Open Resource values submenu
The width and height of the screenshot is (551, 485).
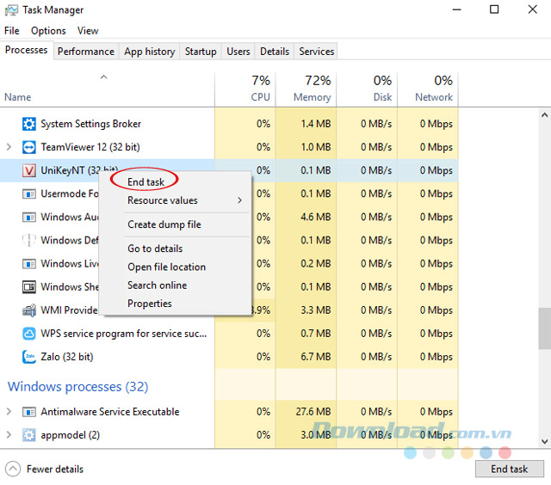click(163, 200)
